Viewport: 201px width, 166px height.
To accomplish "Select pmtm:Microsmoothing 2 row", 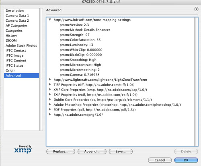I will pos(80,70).
